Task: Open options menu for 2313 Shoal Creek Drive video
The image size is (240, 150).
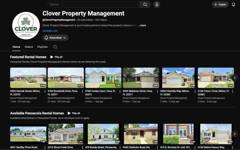Action: point(82,148)
